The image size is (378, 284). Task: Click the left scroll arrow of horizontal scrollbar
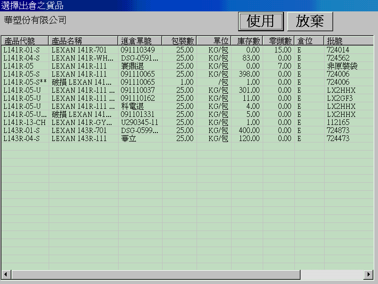click(x=6, y=275)
